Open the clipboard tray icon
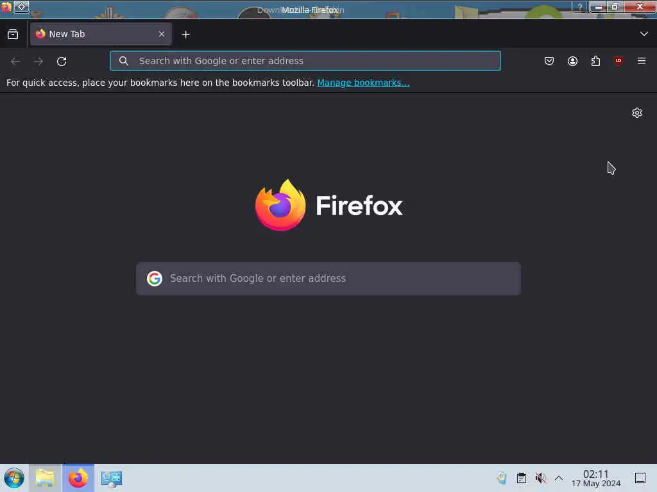This screenshot has width=657, height=492. pos(521,478)
